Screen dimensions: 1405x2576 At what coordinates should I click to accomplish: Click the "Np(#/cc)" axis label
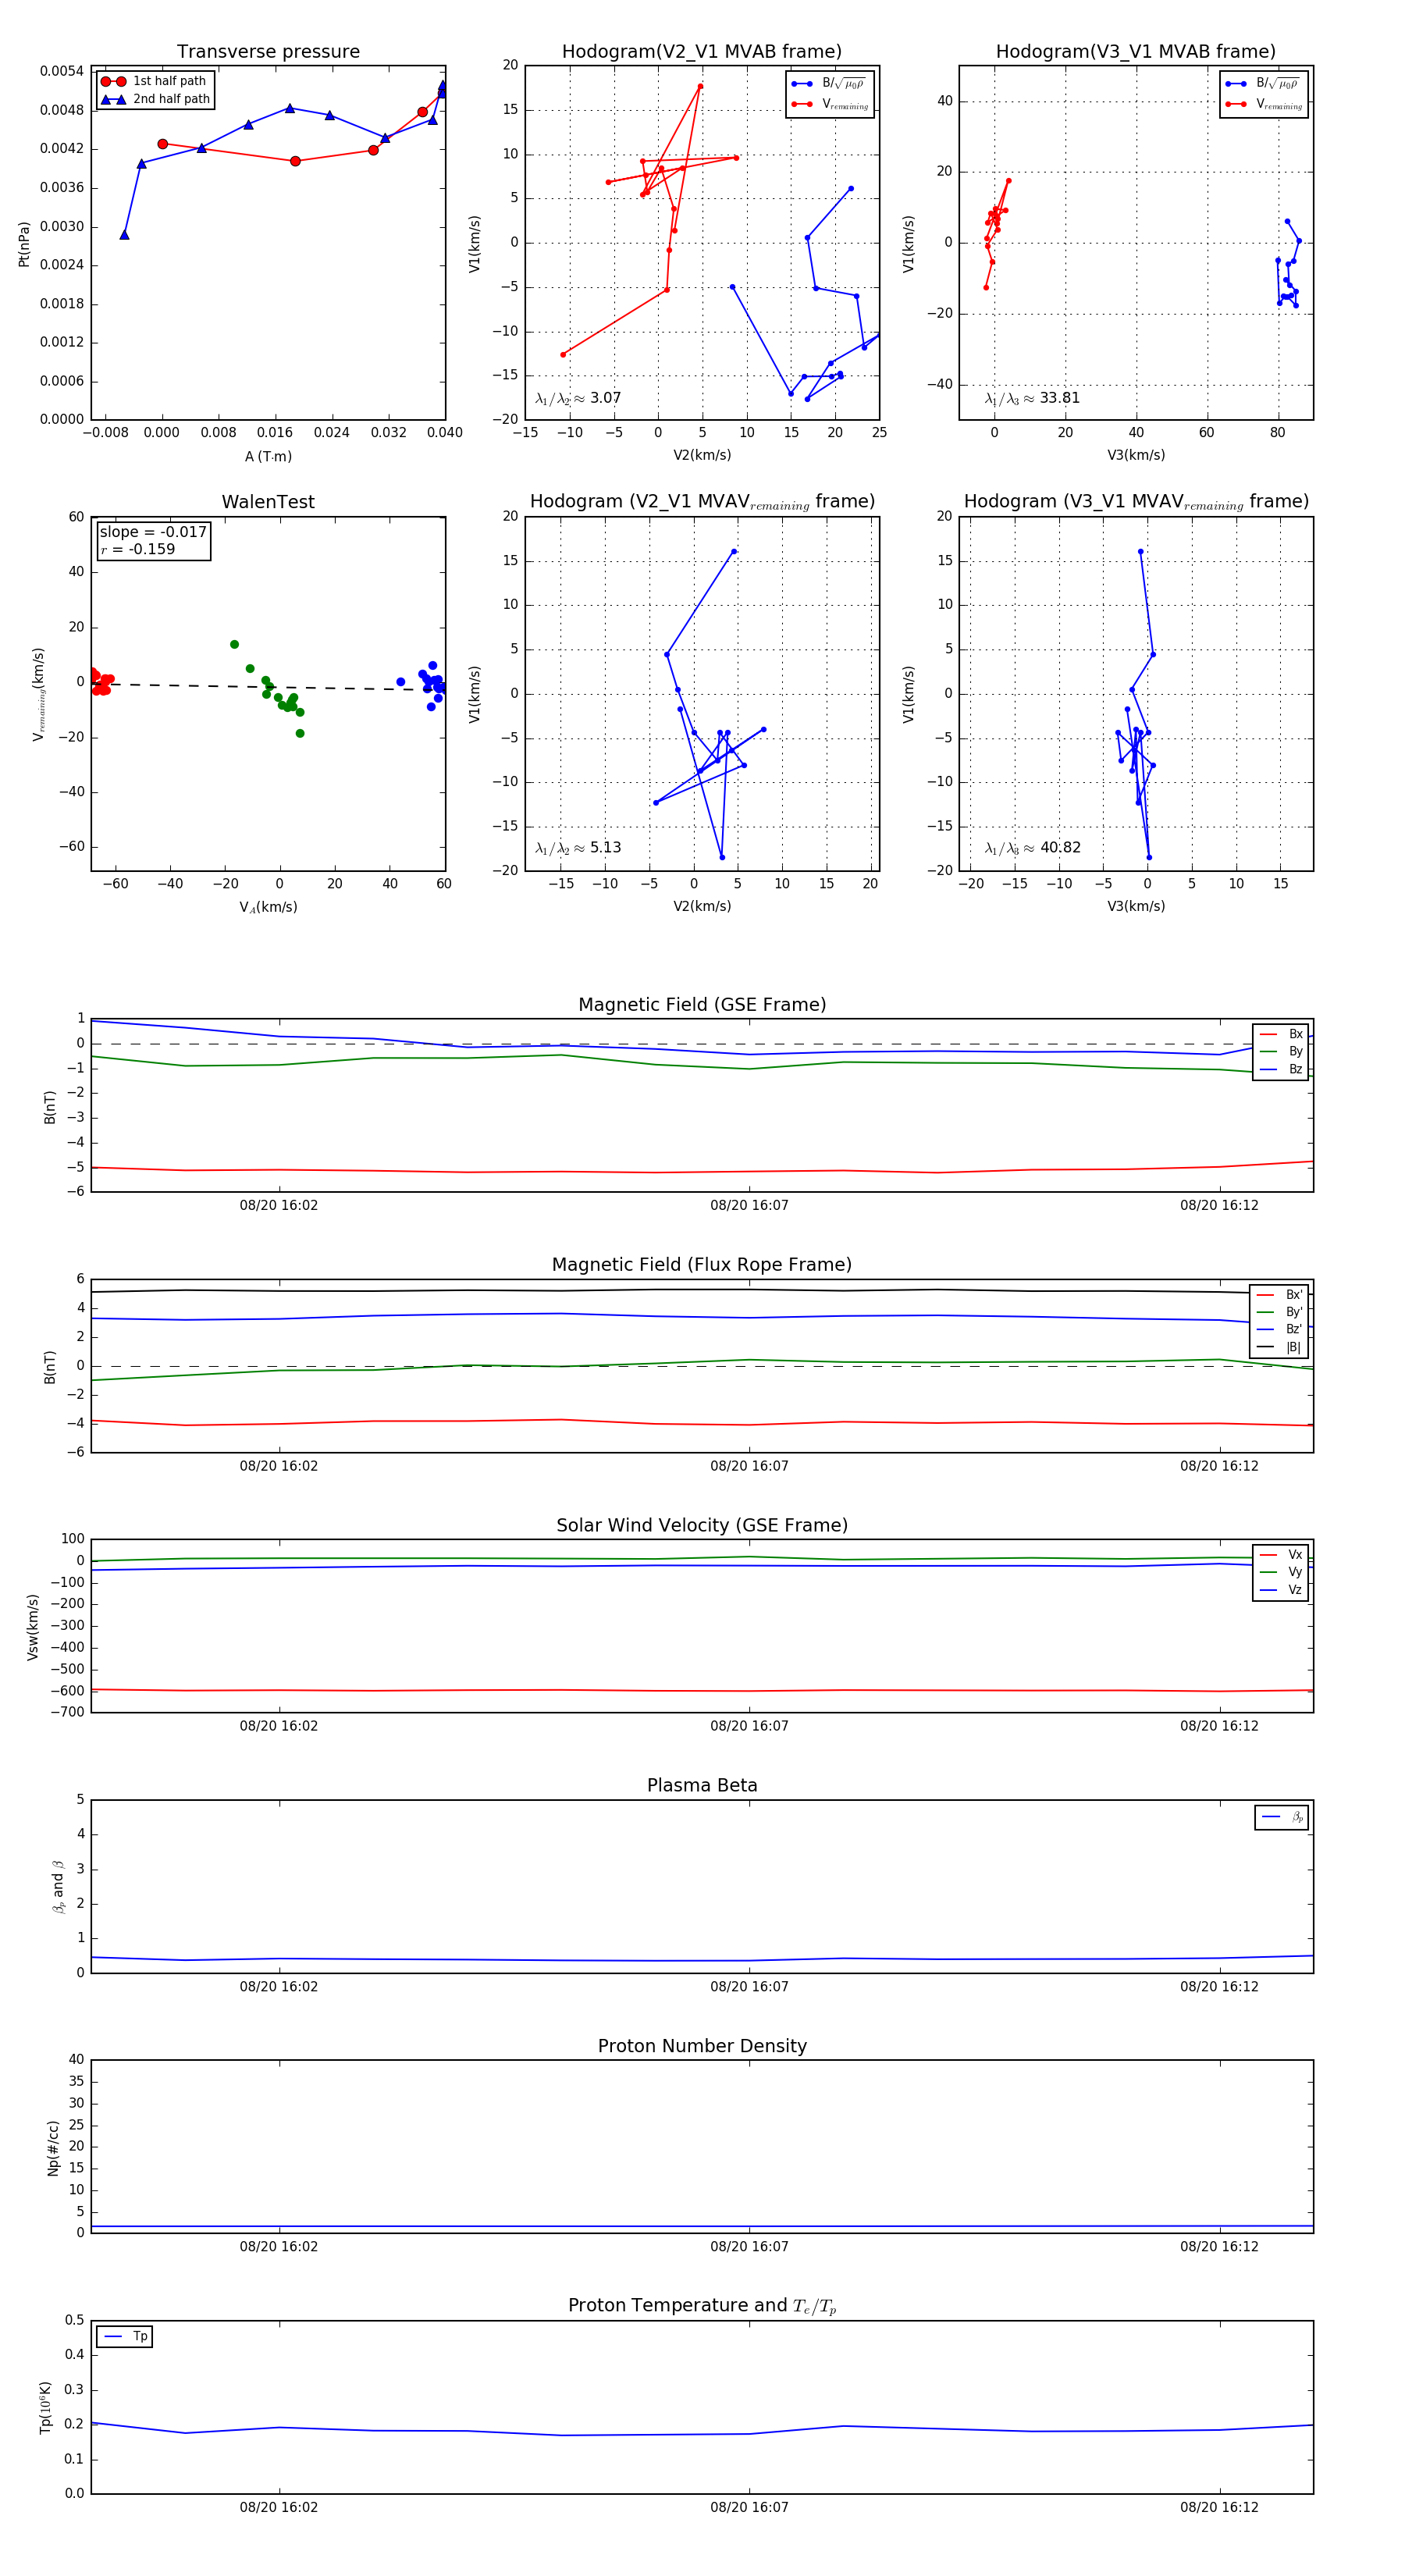[53, 2148]
